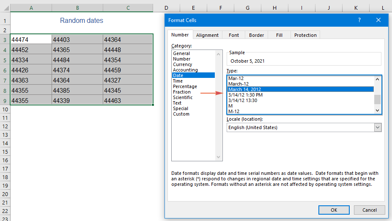
Task: Click cell containing 44484
Action: pos(77,60)
